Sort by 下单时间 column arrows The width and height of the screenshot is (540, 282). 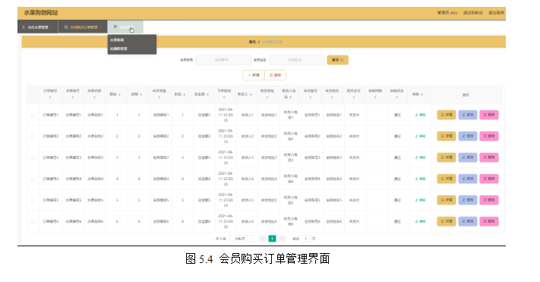224,98
